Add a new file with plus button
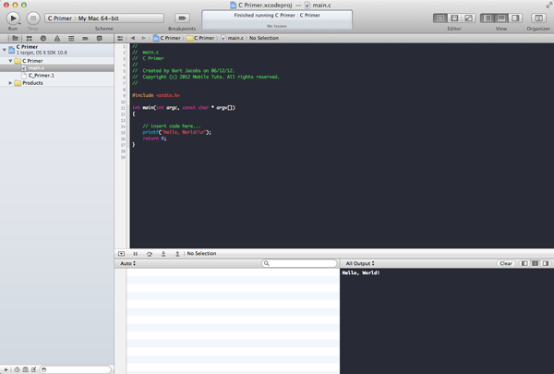Image resolution: width=554 pixels, height=374 pixels. click(x=6, y=369)
